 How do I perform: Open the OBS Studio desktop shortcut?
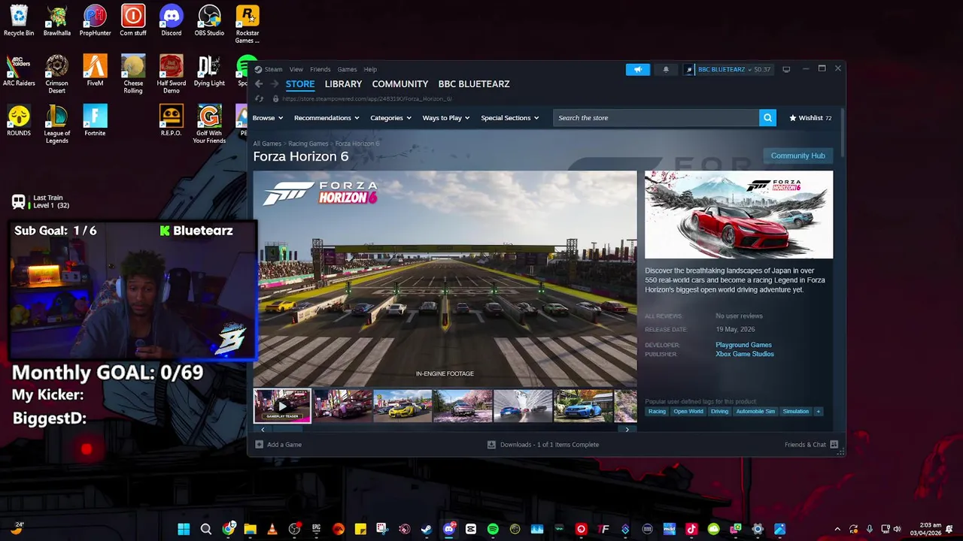[209, 20]
